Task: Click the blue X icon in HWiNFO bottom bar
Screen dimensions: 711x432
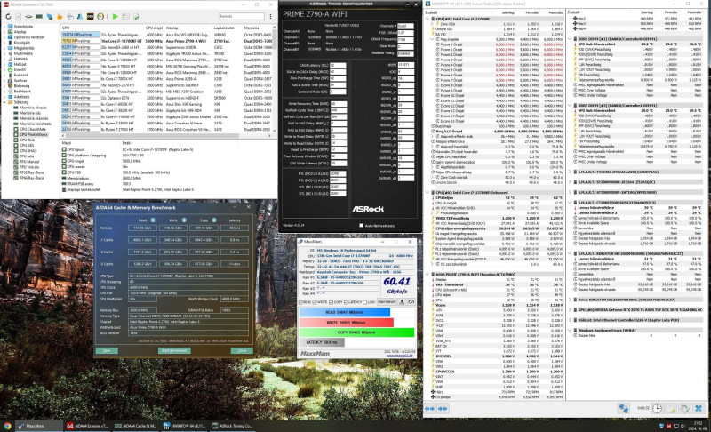Action: (699, 408)
